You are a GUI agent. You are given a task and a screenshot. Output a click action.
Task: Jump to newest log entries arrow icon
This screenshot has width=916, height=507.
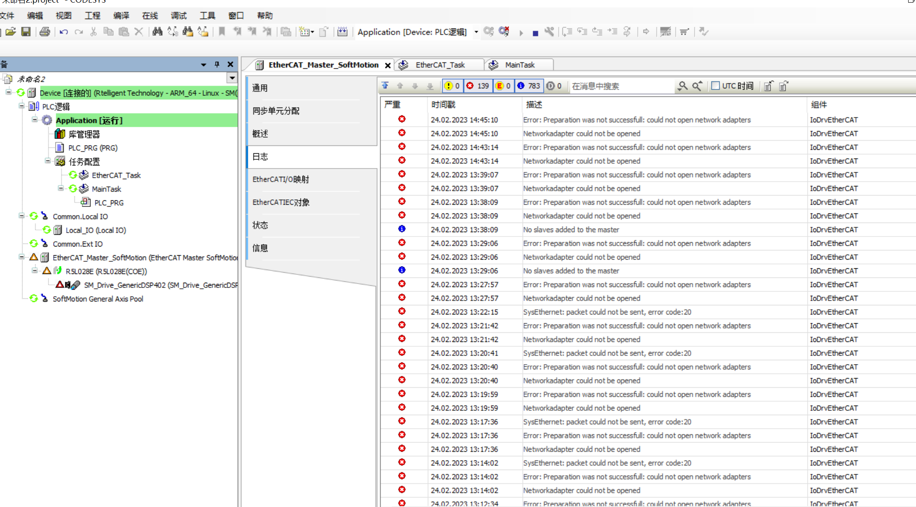385,86
